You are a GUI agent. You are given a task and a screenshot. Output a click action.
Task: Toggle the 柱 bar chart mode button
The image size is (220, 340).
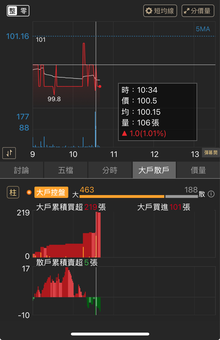point(13,192)
